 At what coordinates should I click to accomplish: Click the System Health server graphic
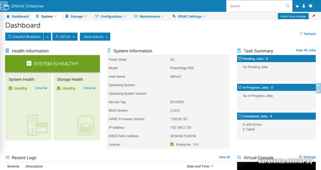(x=37, y=125)
